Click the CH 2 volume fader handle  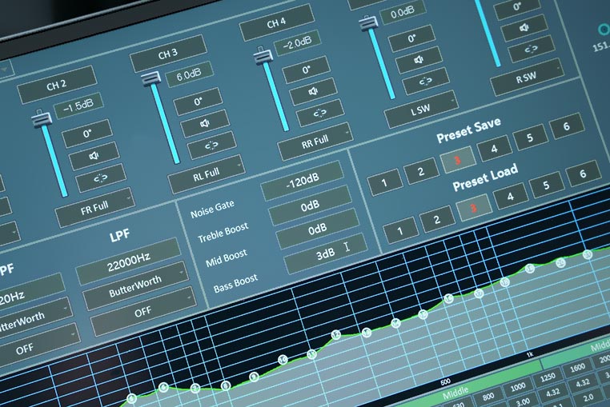pyautogui.click(x=42, y=118)
